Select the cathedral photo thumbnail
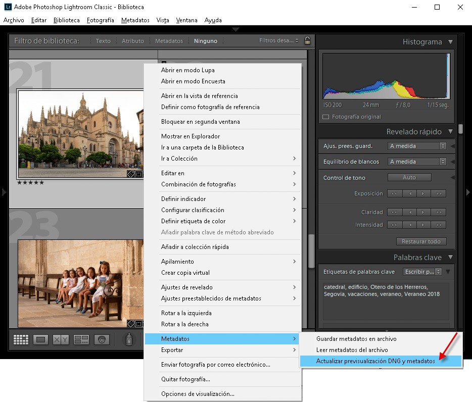Viewport: 472px width, 402px height. tap(81, 134)
